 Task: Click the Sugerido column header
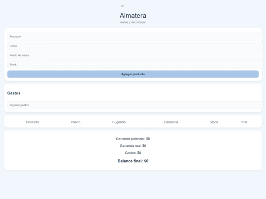click(x=119, y=122)
